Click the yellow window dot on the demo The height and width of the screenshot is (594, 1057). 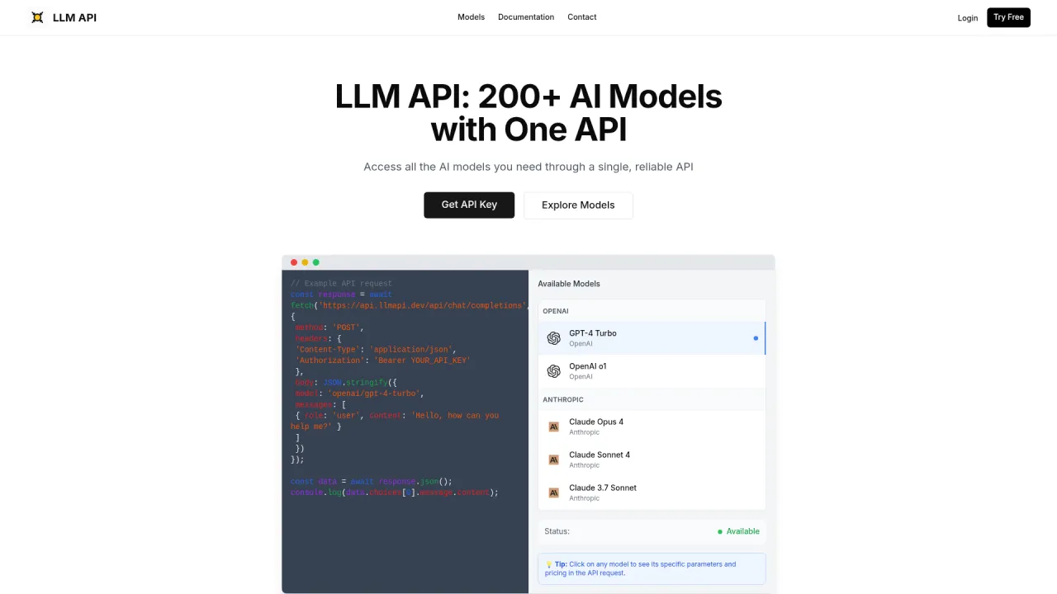click(x=305, y=262)
